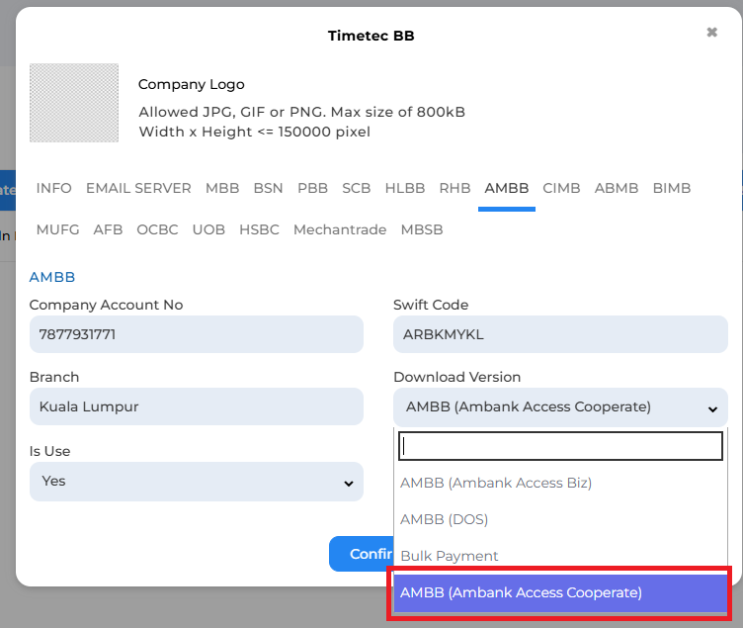Viewport: 743px width, 628px height.
Task: Go to the MUFG tab
Action: click(x=58, y=229)
